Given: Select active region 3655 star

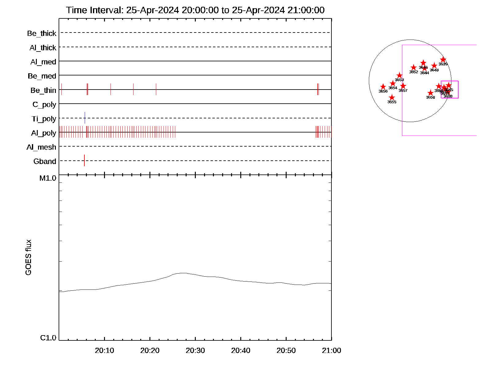Looking at the screenshot, I should (x=392, y=98).
